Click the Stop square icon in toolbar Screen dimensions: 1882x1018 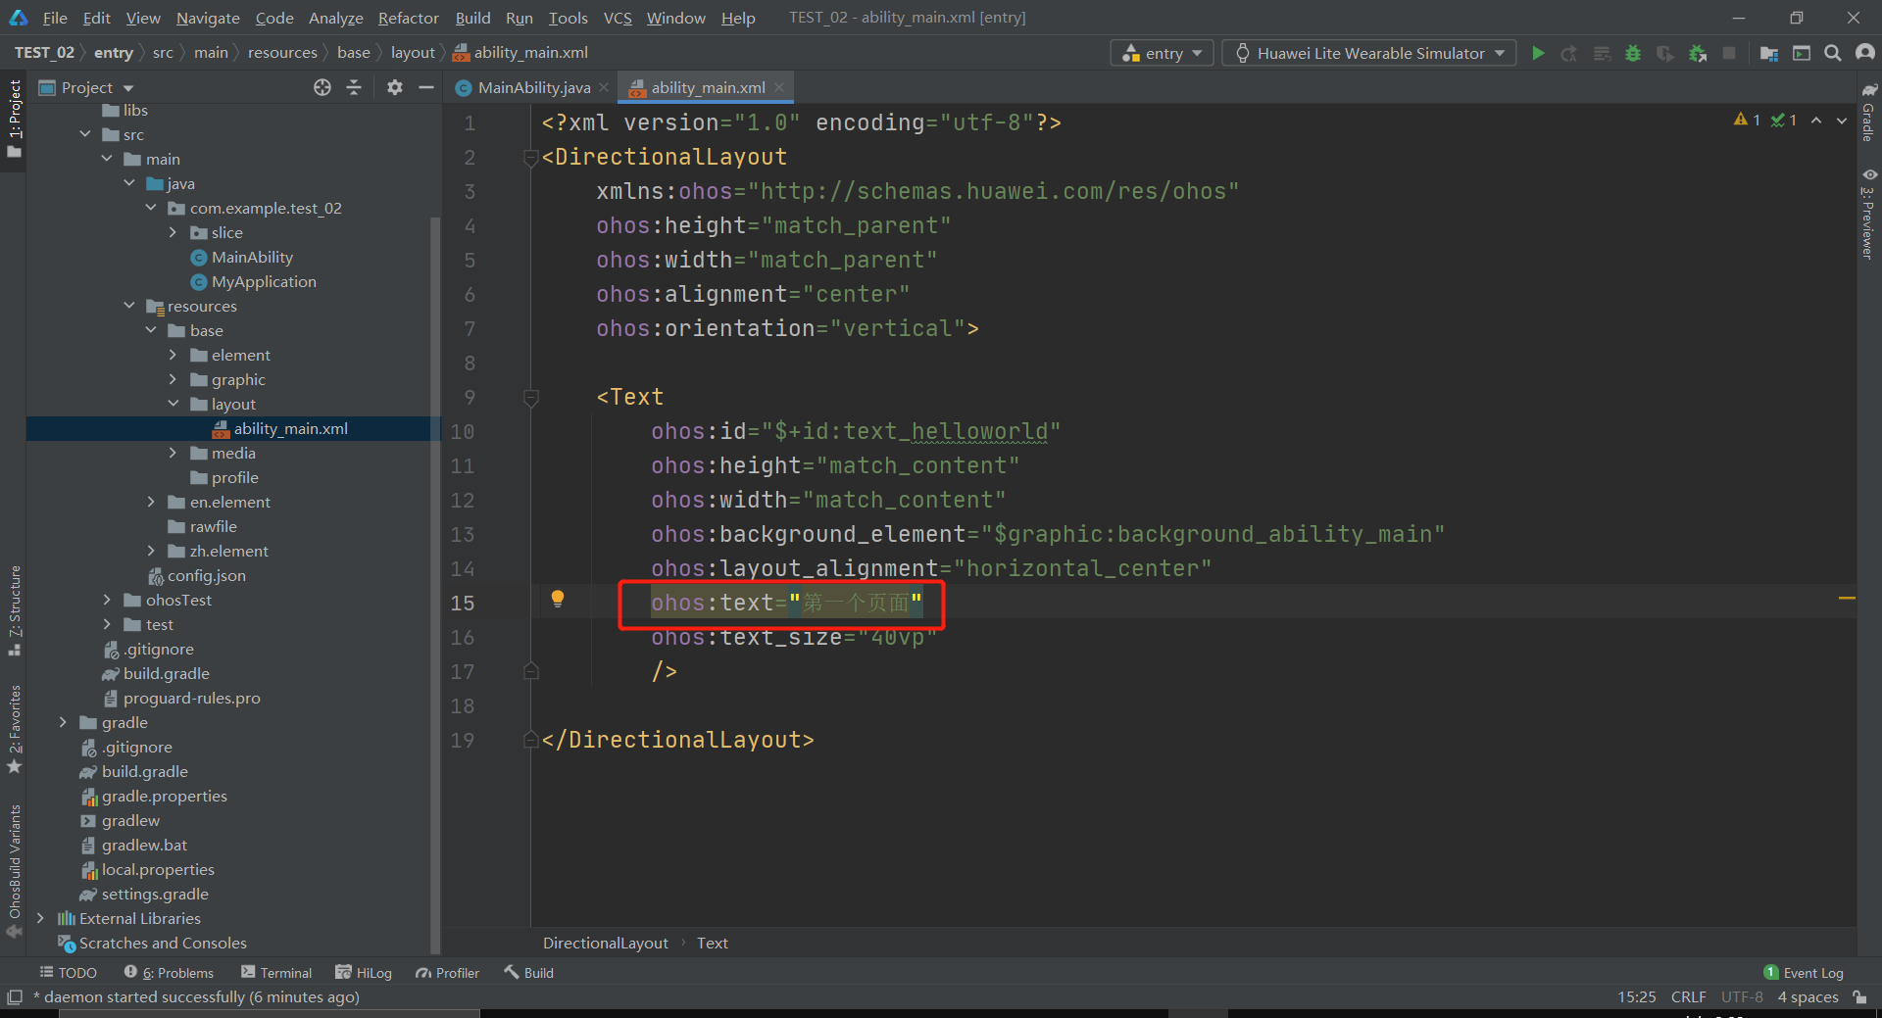click(1729, 53)
